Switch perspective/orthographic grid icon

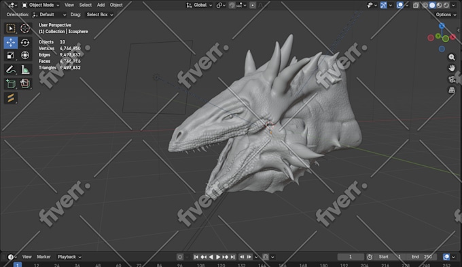451,90
